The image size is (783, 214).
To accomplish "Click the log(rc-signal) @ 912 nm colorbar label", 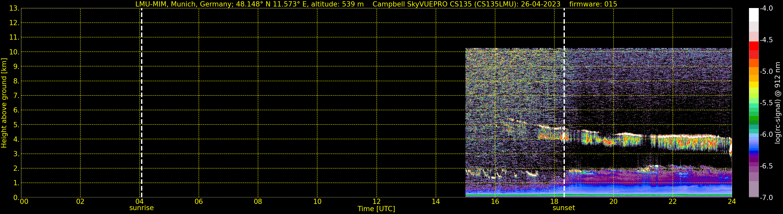I will coord(778,103).
